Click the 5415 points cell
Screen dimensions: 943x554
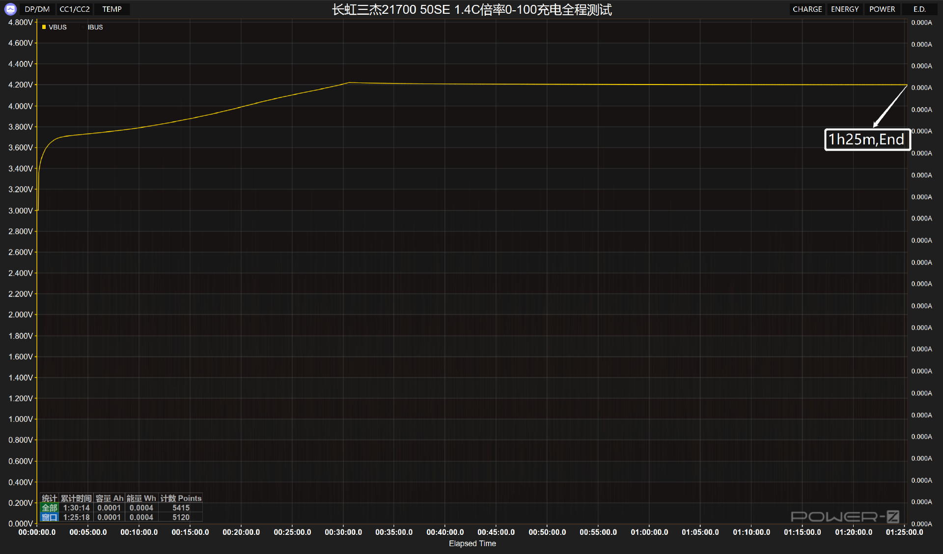point(181,508)
